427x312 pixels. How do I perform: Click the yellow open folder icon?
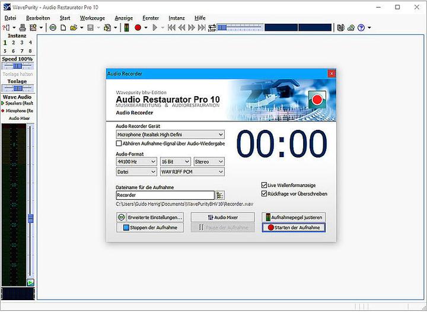[x=74, y=27]
